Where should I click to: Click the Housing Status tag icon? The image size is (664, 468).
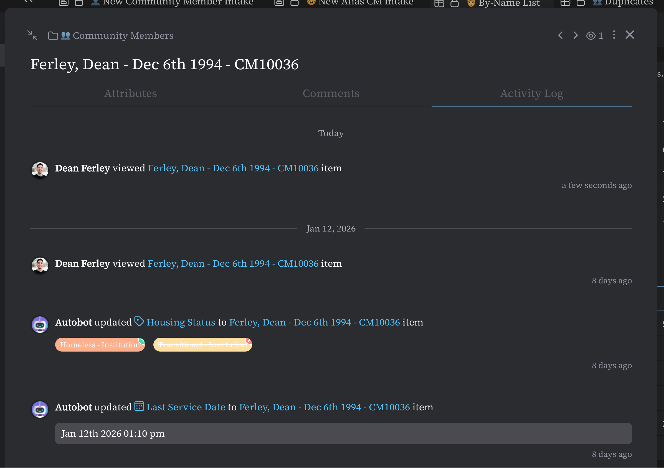coord(139,321)
